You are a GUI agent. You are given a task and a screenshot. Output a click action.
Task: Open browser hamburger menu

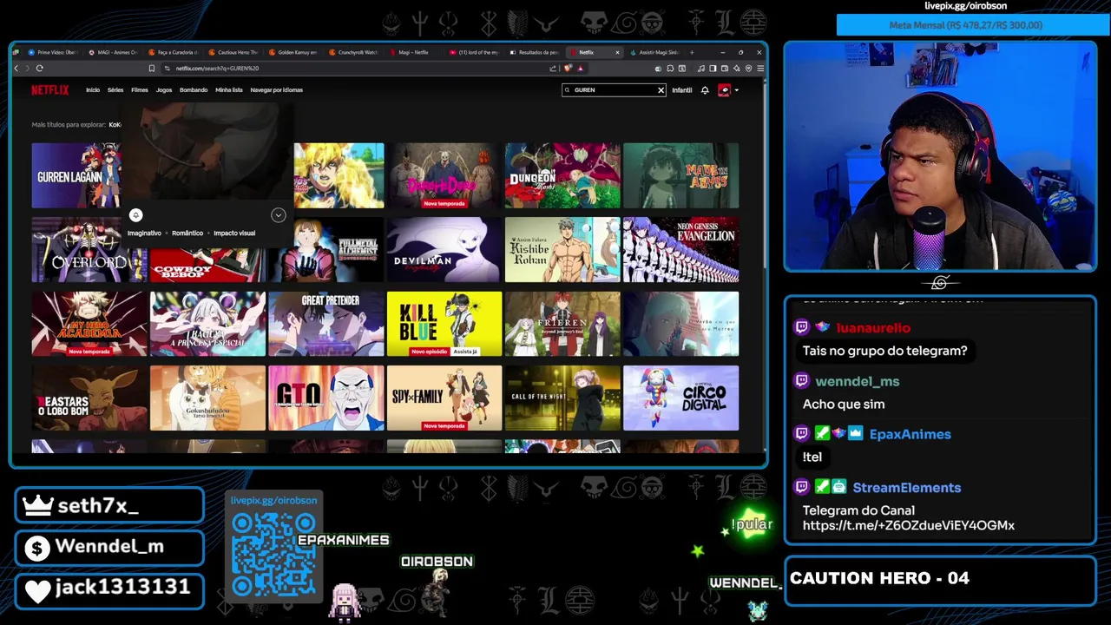click(x=759, y=69)
